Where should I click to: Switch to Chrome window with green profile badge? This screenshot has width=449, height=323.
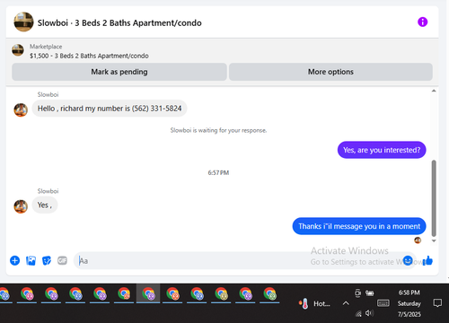coord(270,294)
